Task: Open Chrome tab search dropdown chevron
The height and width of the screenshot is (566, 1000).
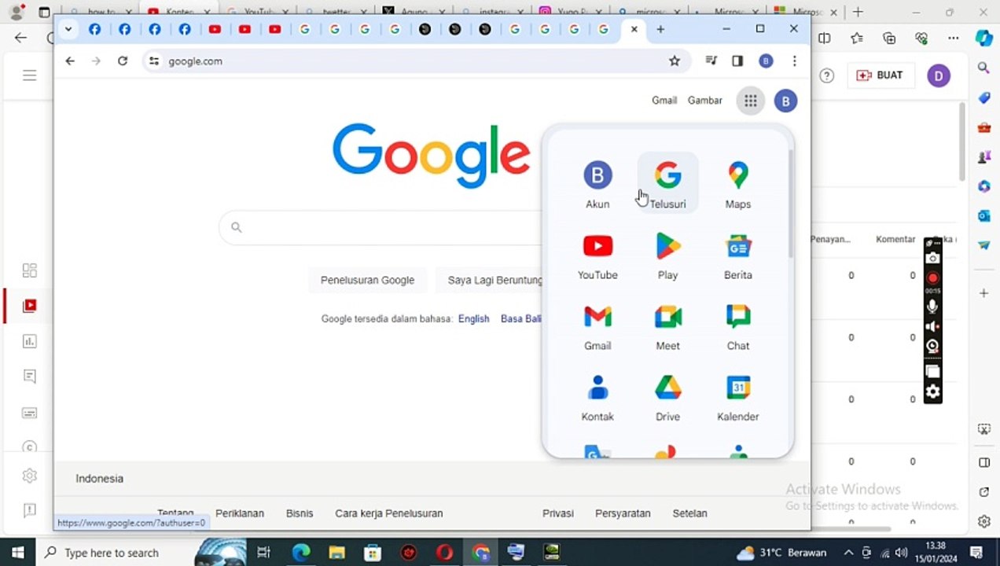Action: coord(68,29)
